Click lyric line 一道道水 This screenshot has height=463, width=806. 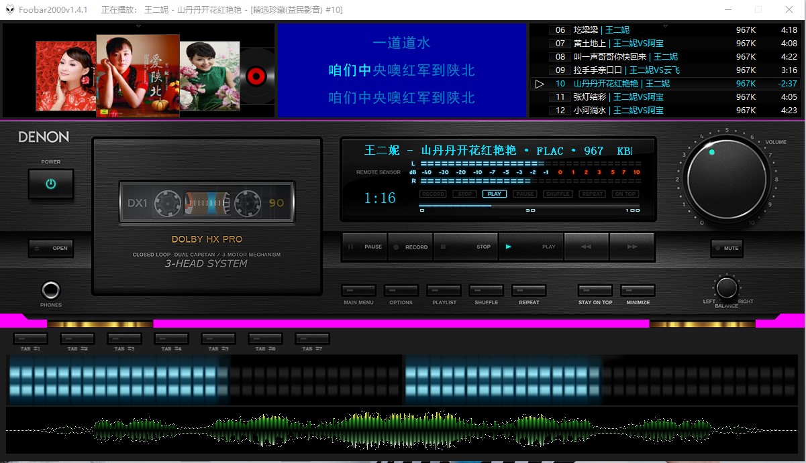[x=402, y=43]
